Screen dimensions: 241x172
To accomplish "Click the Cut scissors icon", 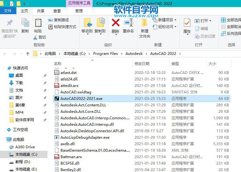I will pos(35,37).
